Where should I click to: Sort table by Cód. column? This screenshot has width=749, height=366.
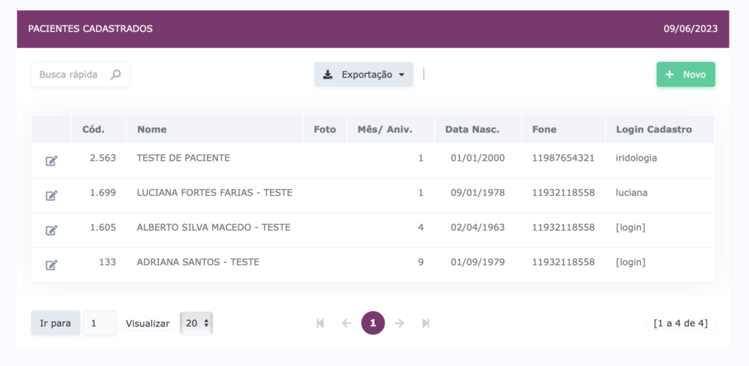coord(93,129)
